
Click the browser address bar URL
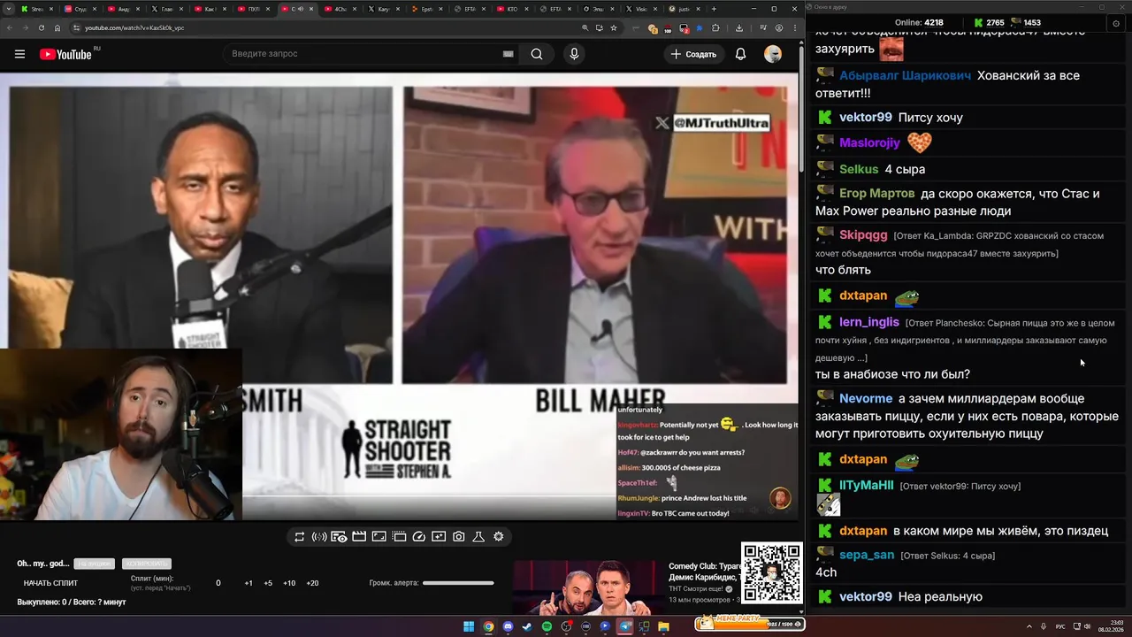click(x=134, y=27)
